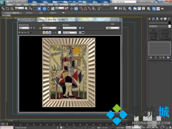Open the area to render dropdown
The height and width of the screenshot is (129, 172).
coord(24,28)
